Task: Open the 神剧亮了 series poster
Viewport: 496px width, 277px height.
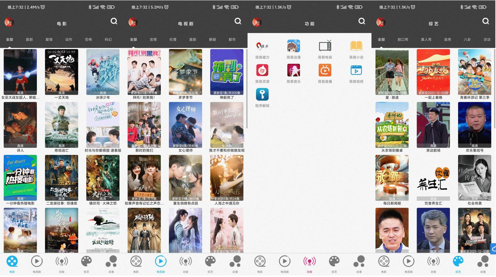Action: click(226, 72)
